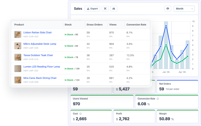Click the Export button in Sales

click(x=92, y=9)
